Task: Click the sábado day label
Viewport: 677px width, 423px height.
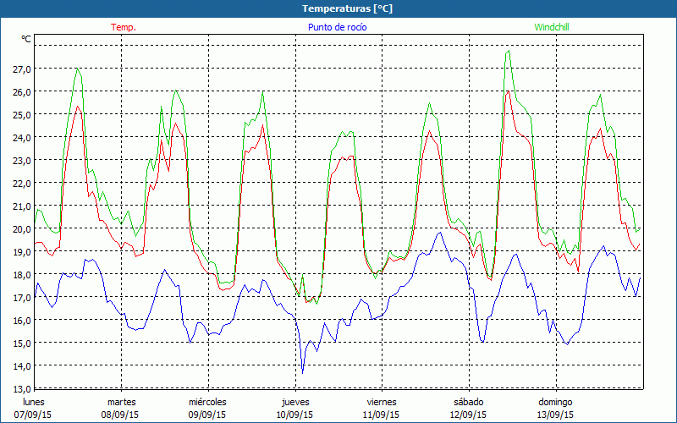Action: tap(469, 402)
